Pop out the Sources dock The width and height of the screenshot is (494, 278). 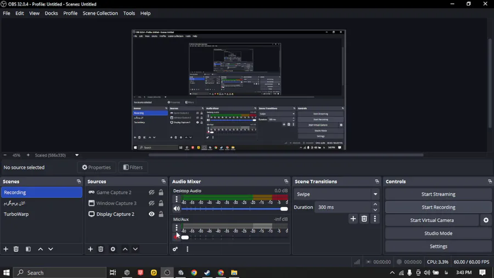click(164, 181)
